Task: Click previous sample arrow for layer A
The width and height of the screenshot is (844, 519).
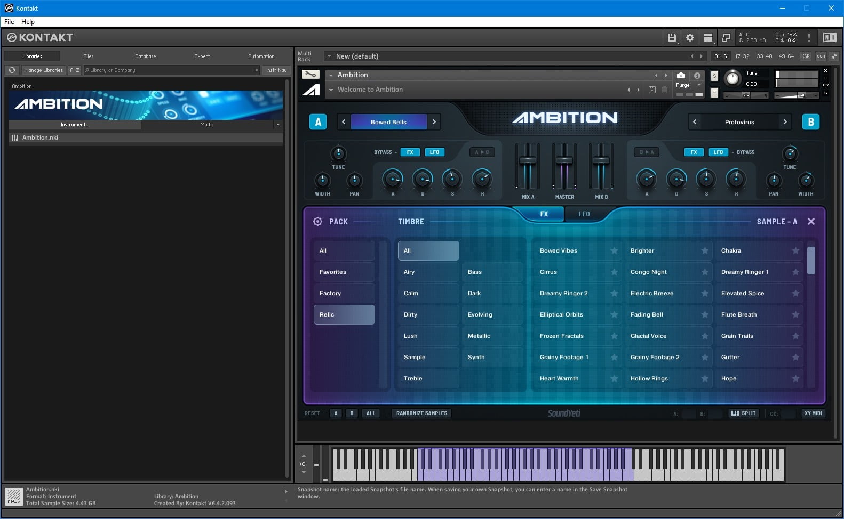Action: (344, 122)
